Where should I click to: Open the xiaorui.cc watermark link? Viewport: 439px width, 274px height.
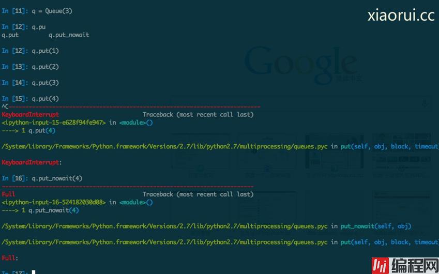tap(401, 16)
